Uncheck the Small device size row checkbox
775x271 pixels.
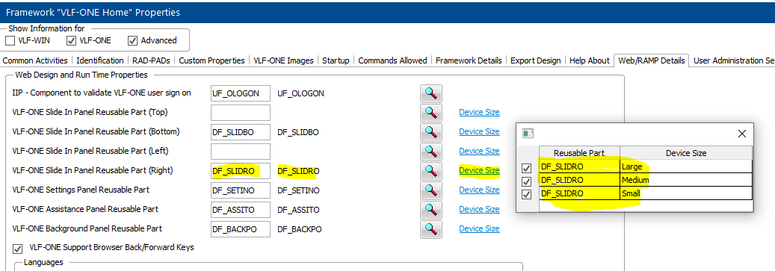526,195
